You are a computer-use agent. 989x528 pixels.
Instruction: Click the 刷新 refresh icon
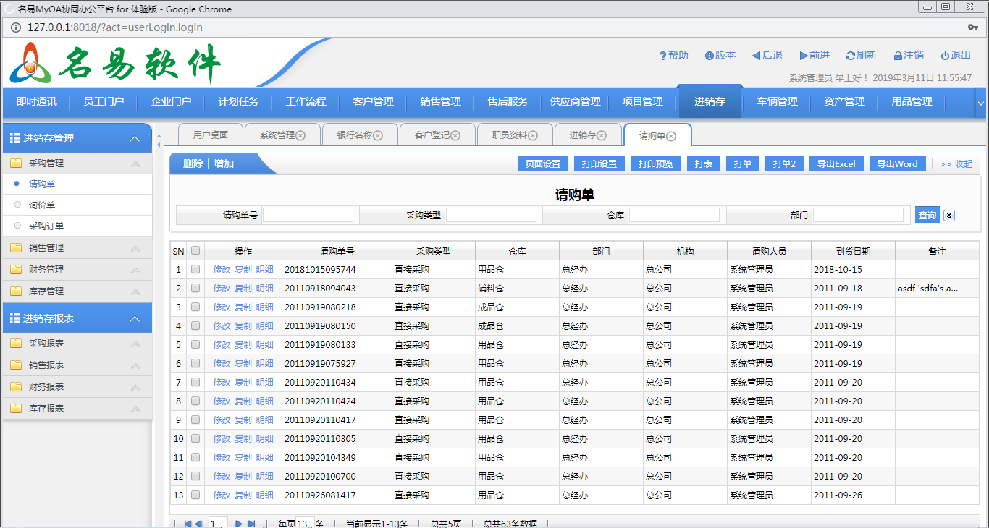click(850, 56)
